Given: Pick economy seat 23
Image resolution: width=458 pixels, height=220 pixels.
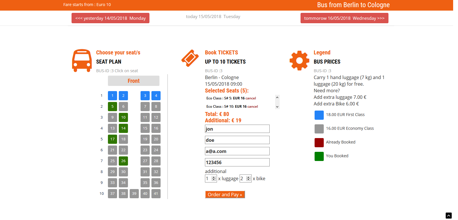Looking at the screenshot, I should pos(145,150).
